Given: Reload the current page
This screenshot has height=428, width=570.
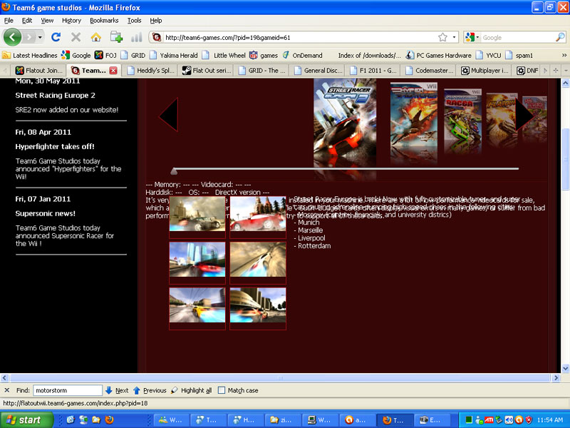Looking at the screenshot, I should (56, 37).
